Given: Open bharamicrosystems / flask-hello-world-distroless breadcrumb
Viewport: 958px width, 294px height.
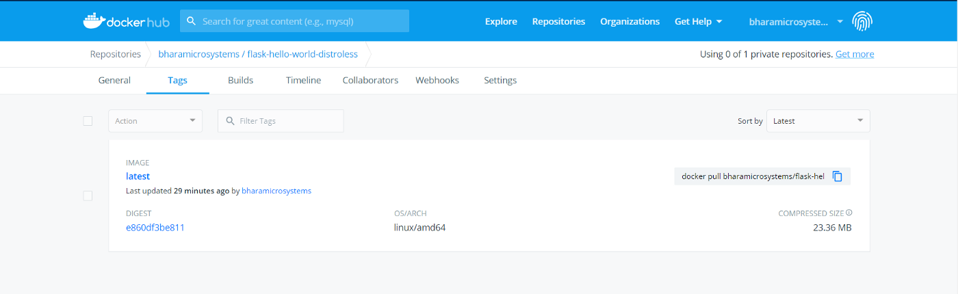Looking at the screenshot, I should (258, 54).
